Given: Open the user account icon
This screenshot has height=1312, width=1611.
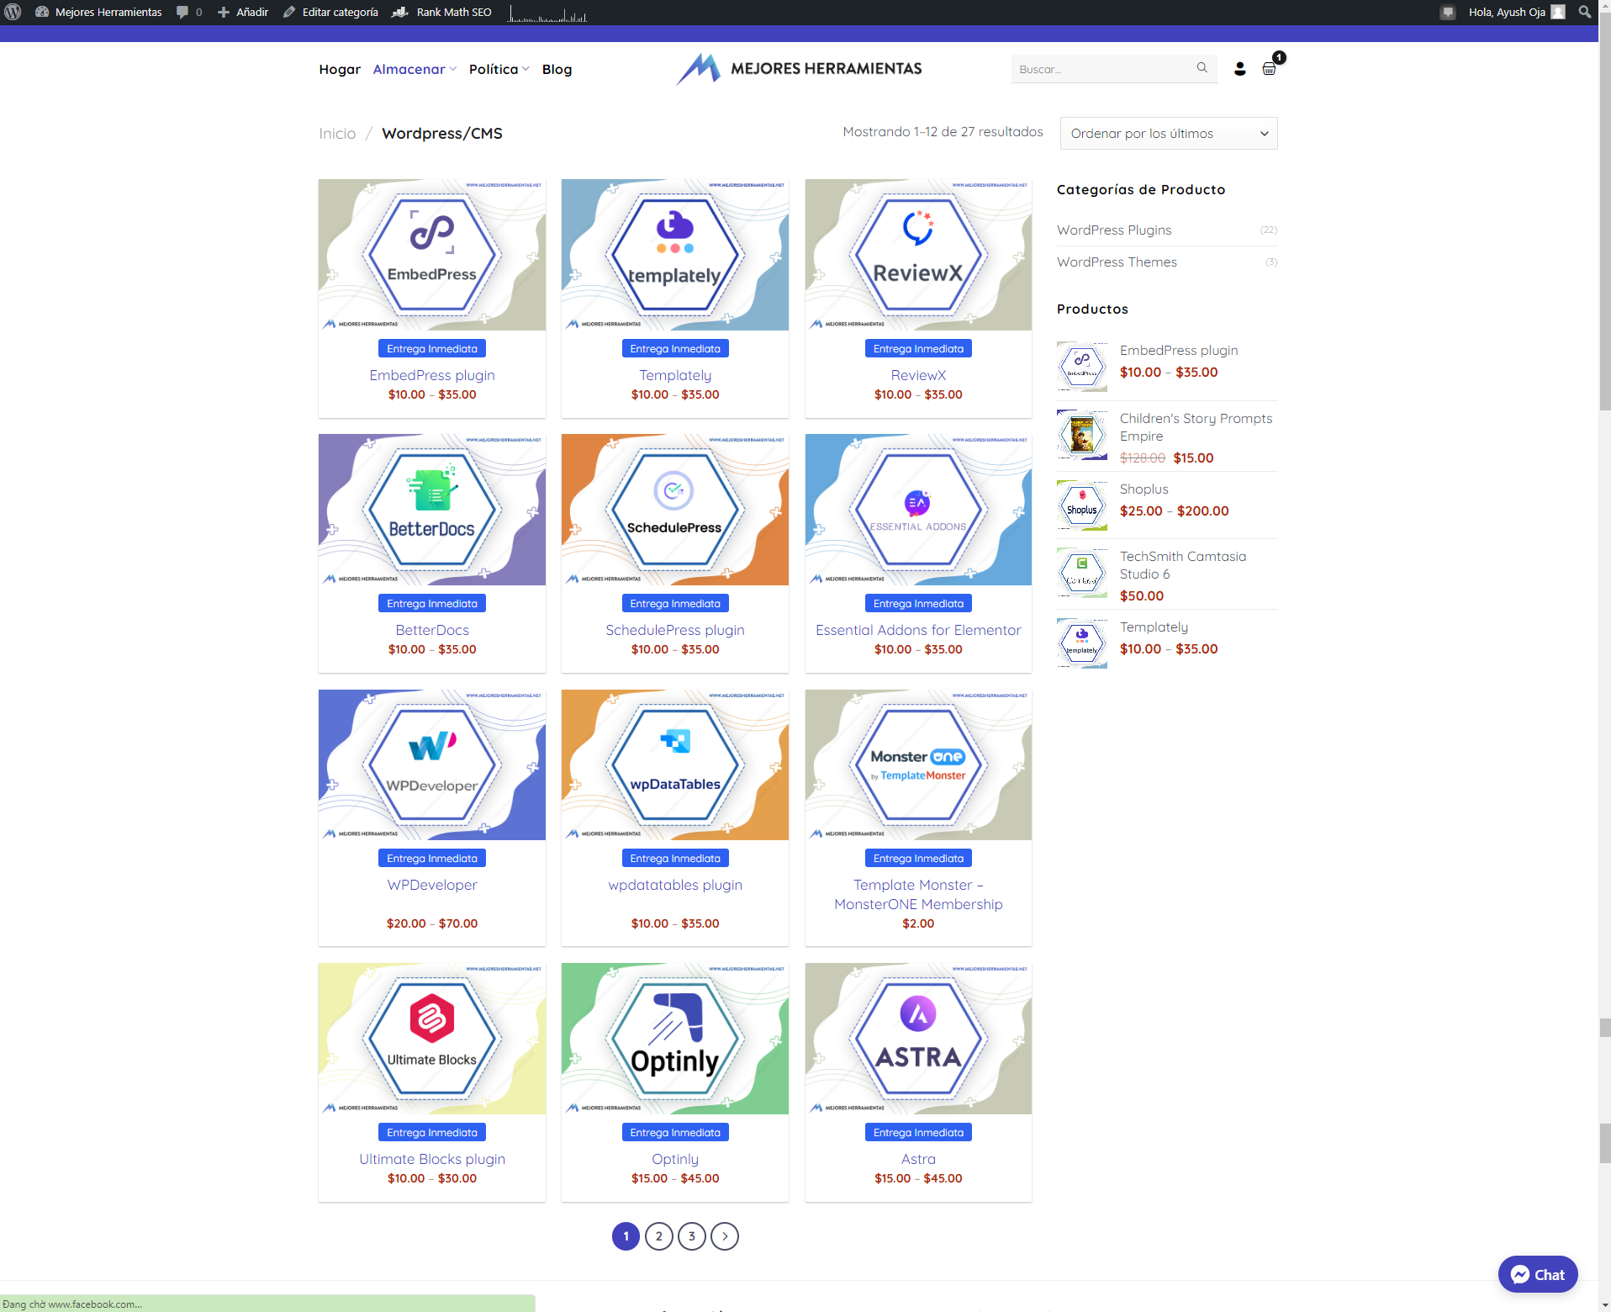Looking at the screenshot, I should [1239, 69].
